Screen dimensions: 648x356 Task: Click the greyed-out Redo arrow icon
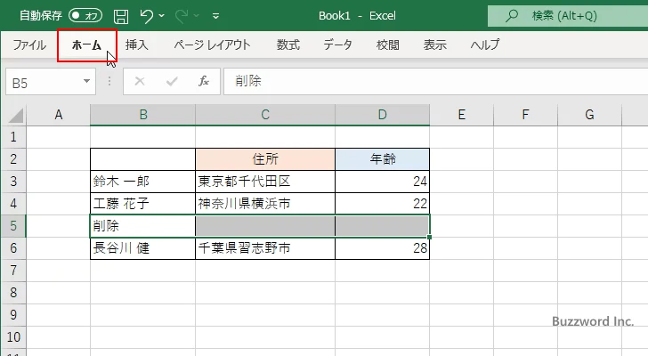pos(181,16)
